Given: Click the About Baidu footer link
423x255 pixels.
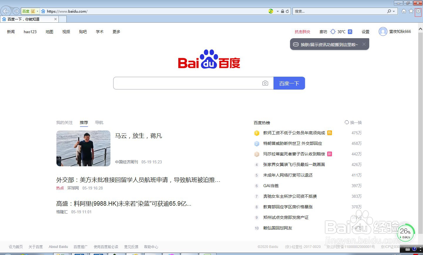Looking at the screenshot, I should (58, 247).
